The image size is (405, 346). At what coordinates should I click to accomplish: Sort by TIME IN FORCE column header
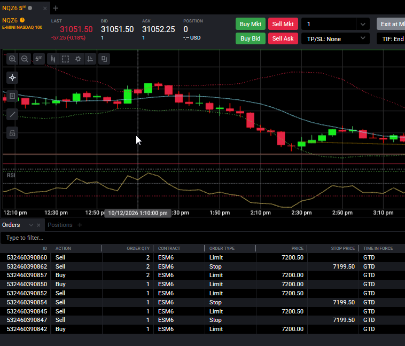click(x=378, y=248)
